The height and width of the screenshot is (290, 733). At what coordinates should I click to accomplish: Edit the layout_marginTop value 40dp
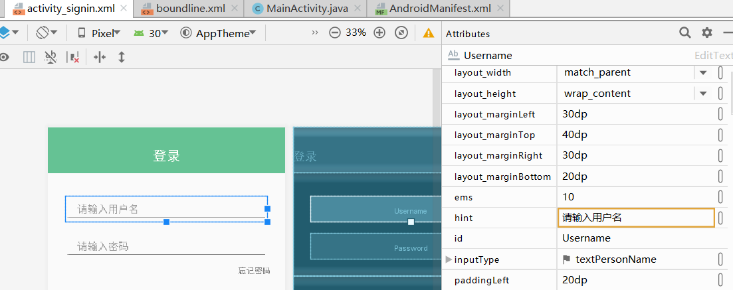(x=636, y=135)
